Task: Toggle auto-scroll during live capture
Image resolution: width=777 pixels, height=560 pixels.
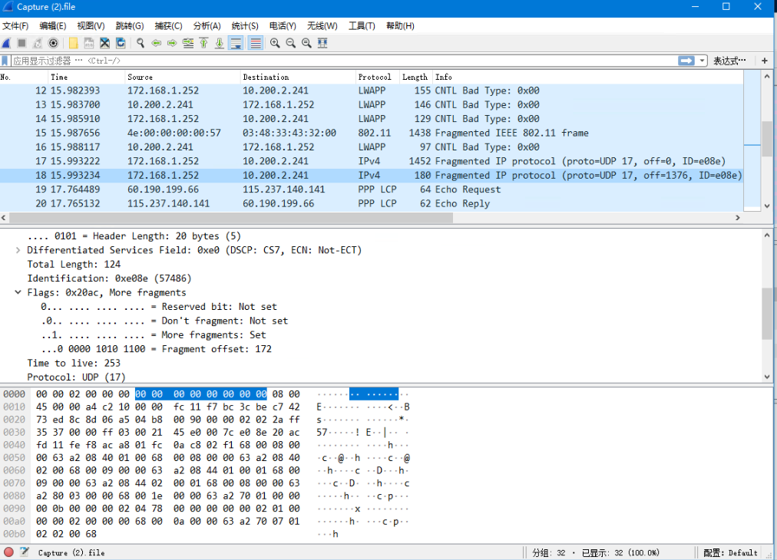Action: click(x=236, y=43)
